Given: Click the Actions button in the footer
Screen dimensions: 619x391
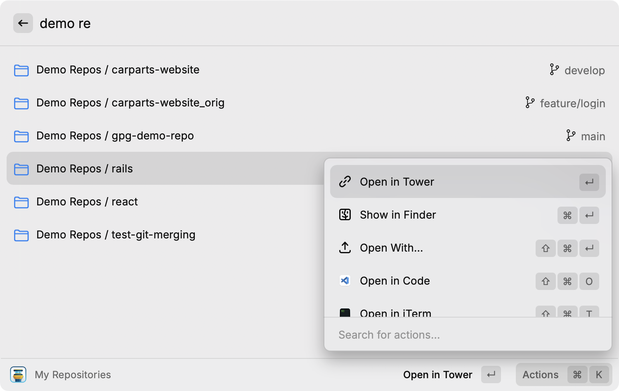Looking at the screenshot, I should [540, 375].
